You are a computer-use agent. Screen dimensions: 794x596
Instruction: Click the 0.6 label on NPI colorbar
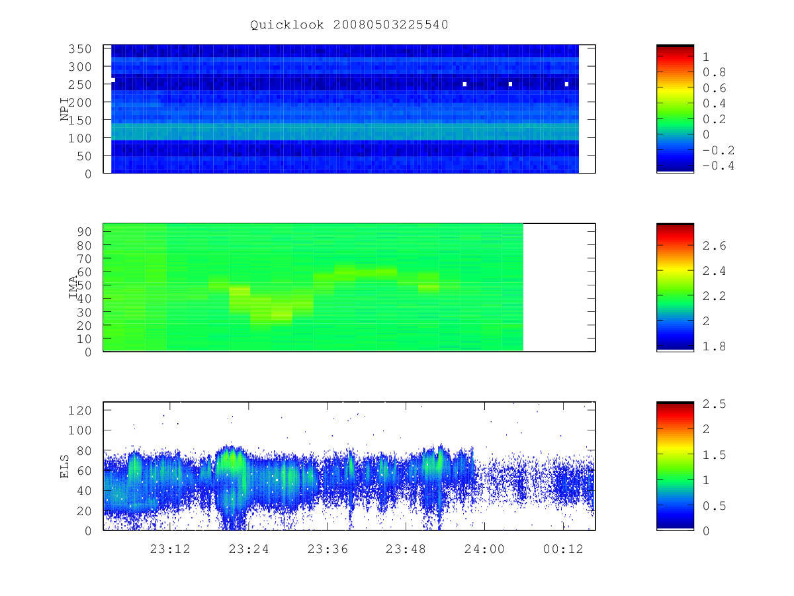pos(714,88)
